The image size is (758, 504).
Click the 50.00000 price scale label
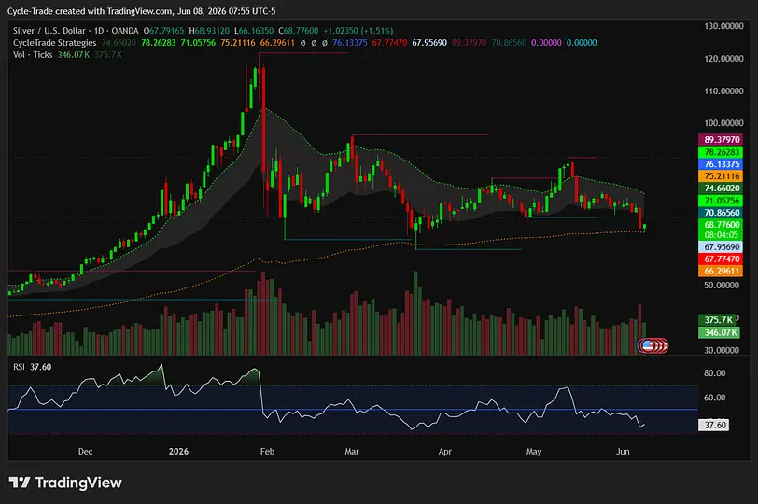722,285
